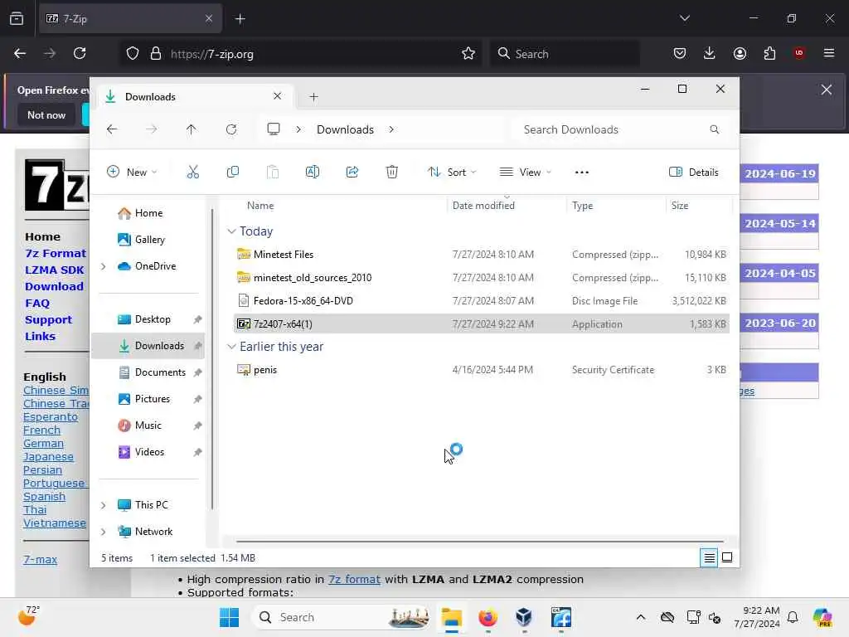The width and height of the screenshot is (849, 637).
Task: Reload the 7-zip.org page in Firefox
Action: click(x=80, y=53)
